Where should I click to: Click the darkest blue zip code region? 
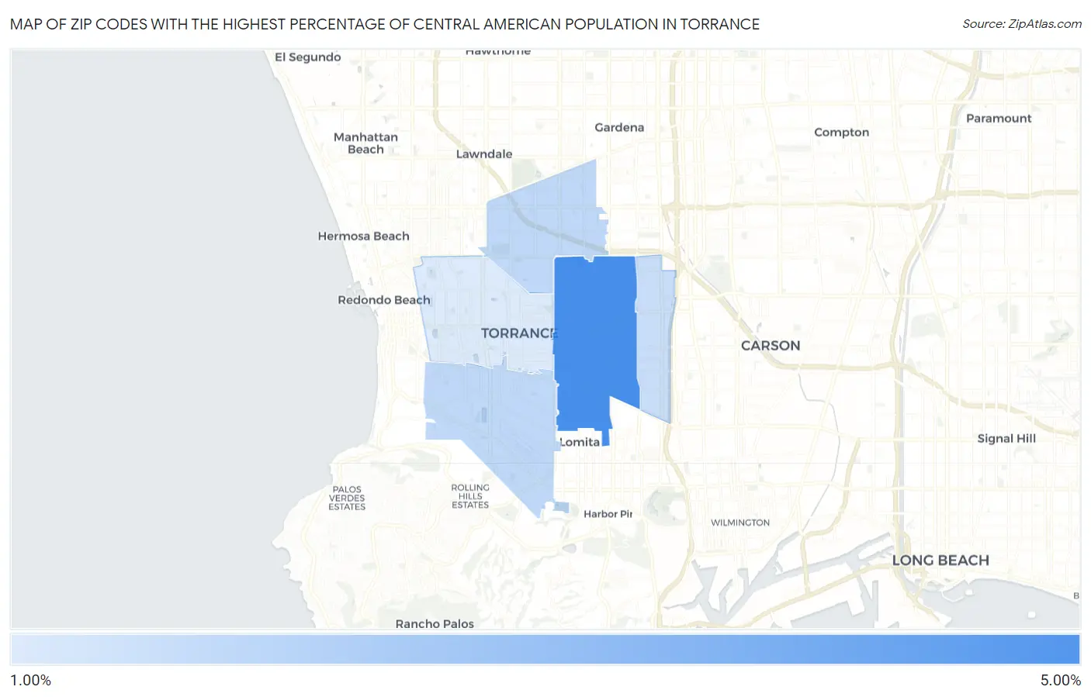596,341
